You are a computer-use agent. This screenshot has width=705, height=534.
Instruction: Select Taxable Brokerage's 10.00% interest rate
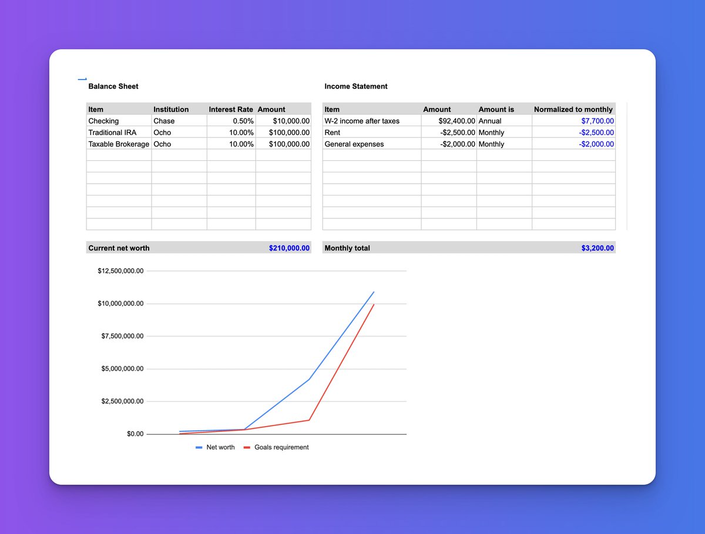pyautogui.click(x=231, y=144)
